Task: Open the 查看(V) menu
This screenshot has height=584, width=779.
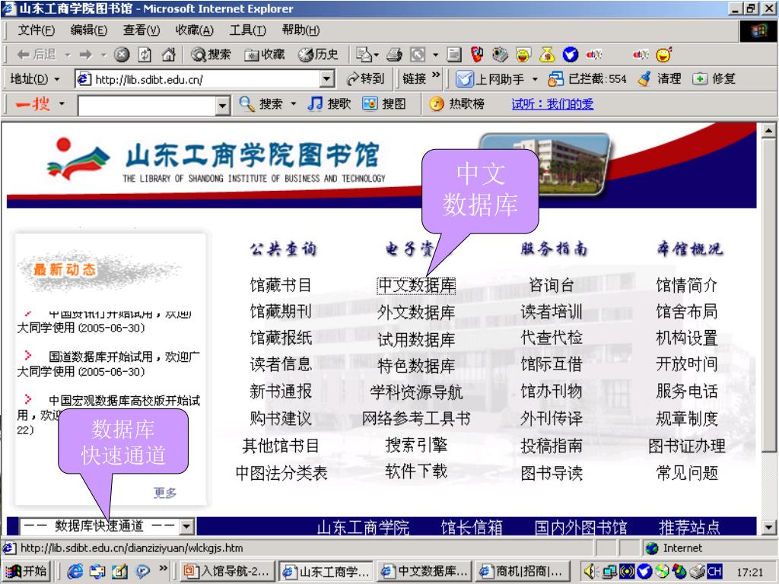Action: [x=141, y=30]
